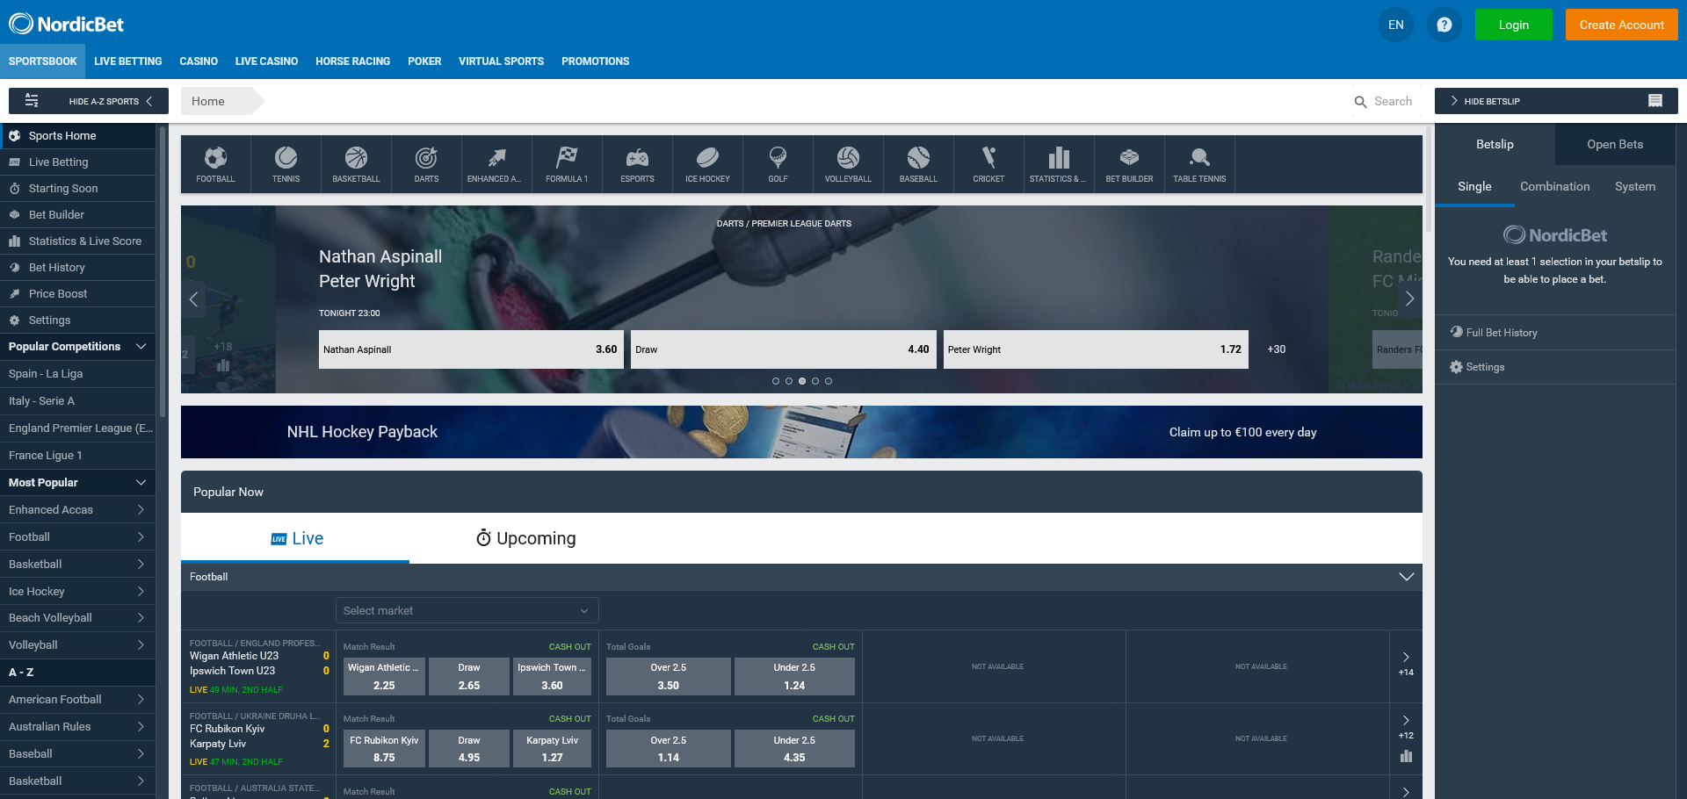
Task: Open the EN language selector
Action: pyautogui.click(x=1396, y=25)
